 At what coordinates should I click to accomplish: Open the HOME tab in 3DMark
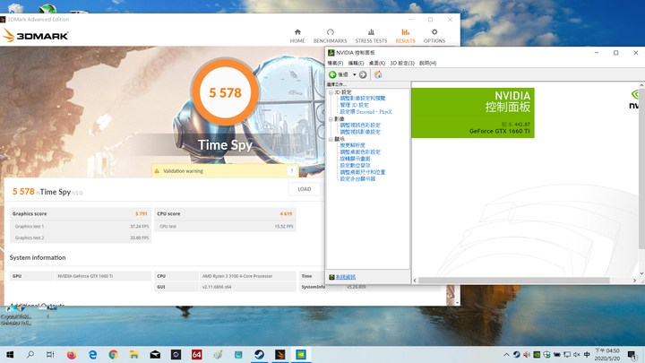click(297, 36)
